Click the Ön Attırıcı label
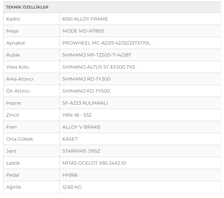Screen dimensions: 224x198 (x=18, y=91)
